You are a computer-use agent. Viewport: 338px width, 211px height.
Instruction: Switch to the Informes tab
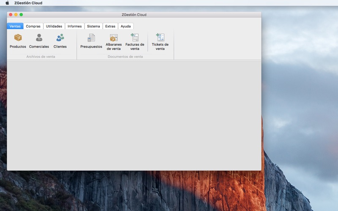click(x=75, y=26)
